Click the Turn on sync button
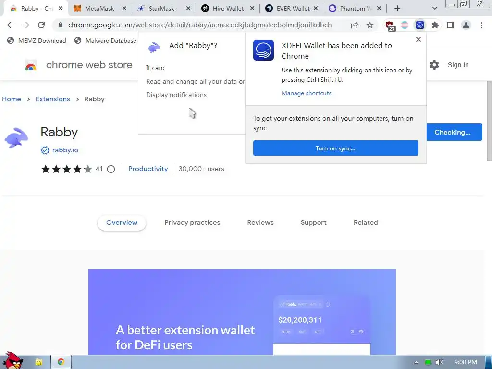The image size is (492, 369). click(x=336, y=148)
